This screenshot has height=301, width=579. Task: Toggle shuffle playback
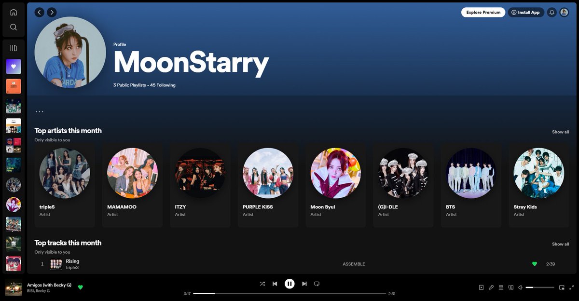pos(262,284)
